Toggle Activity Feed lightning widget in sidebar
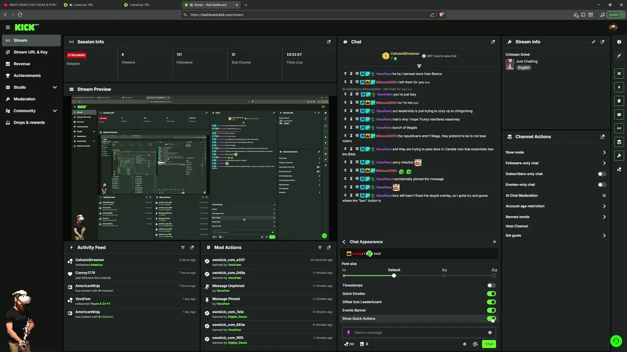Image resolution: width=627 pixels, height=352 pixels. click(619, 88)
